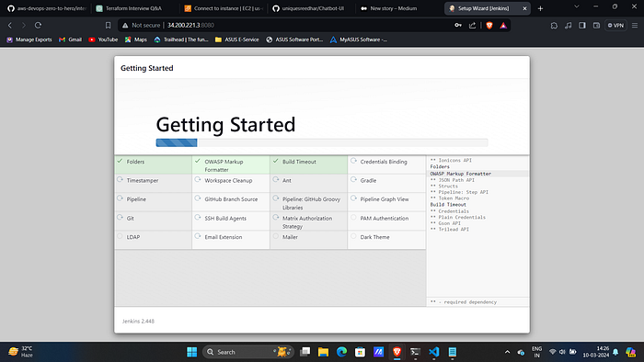The height and width of the screenshot is (362, 644).
Task: Click the Email Extension plugin cell
Action: coord(231,240)
